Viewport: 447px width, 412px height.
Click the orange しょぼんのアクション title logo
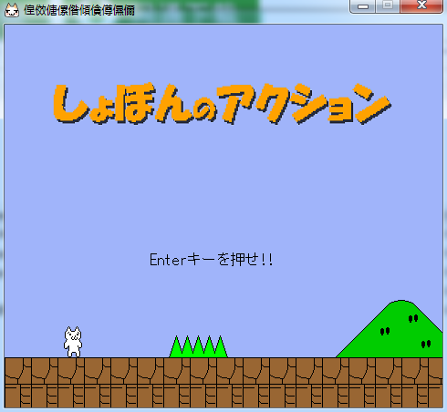(x=222, y=104)
